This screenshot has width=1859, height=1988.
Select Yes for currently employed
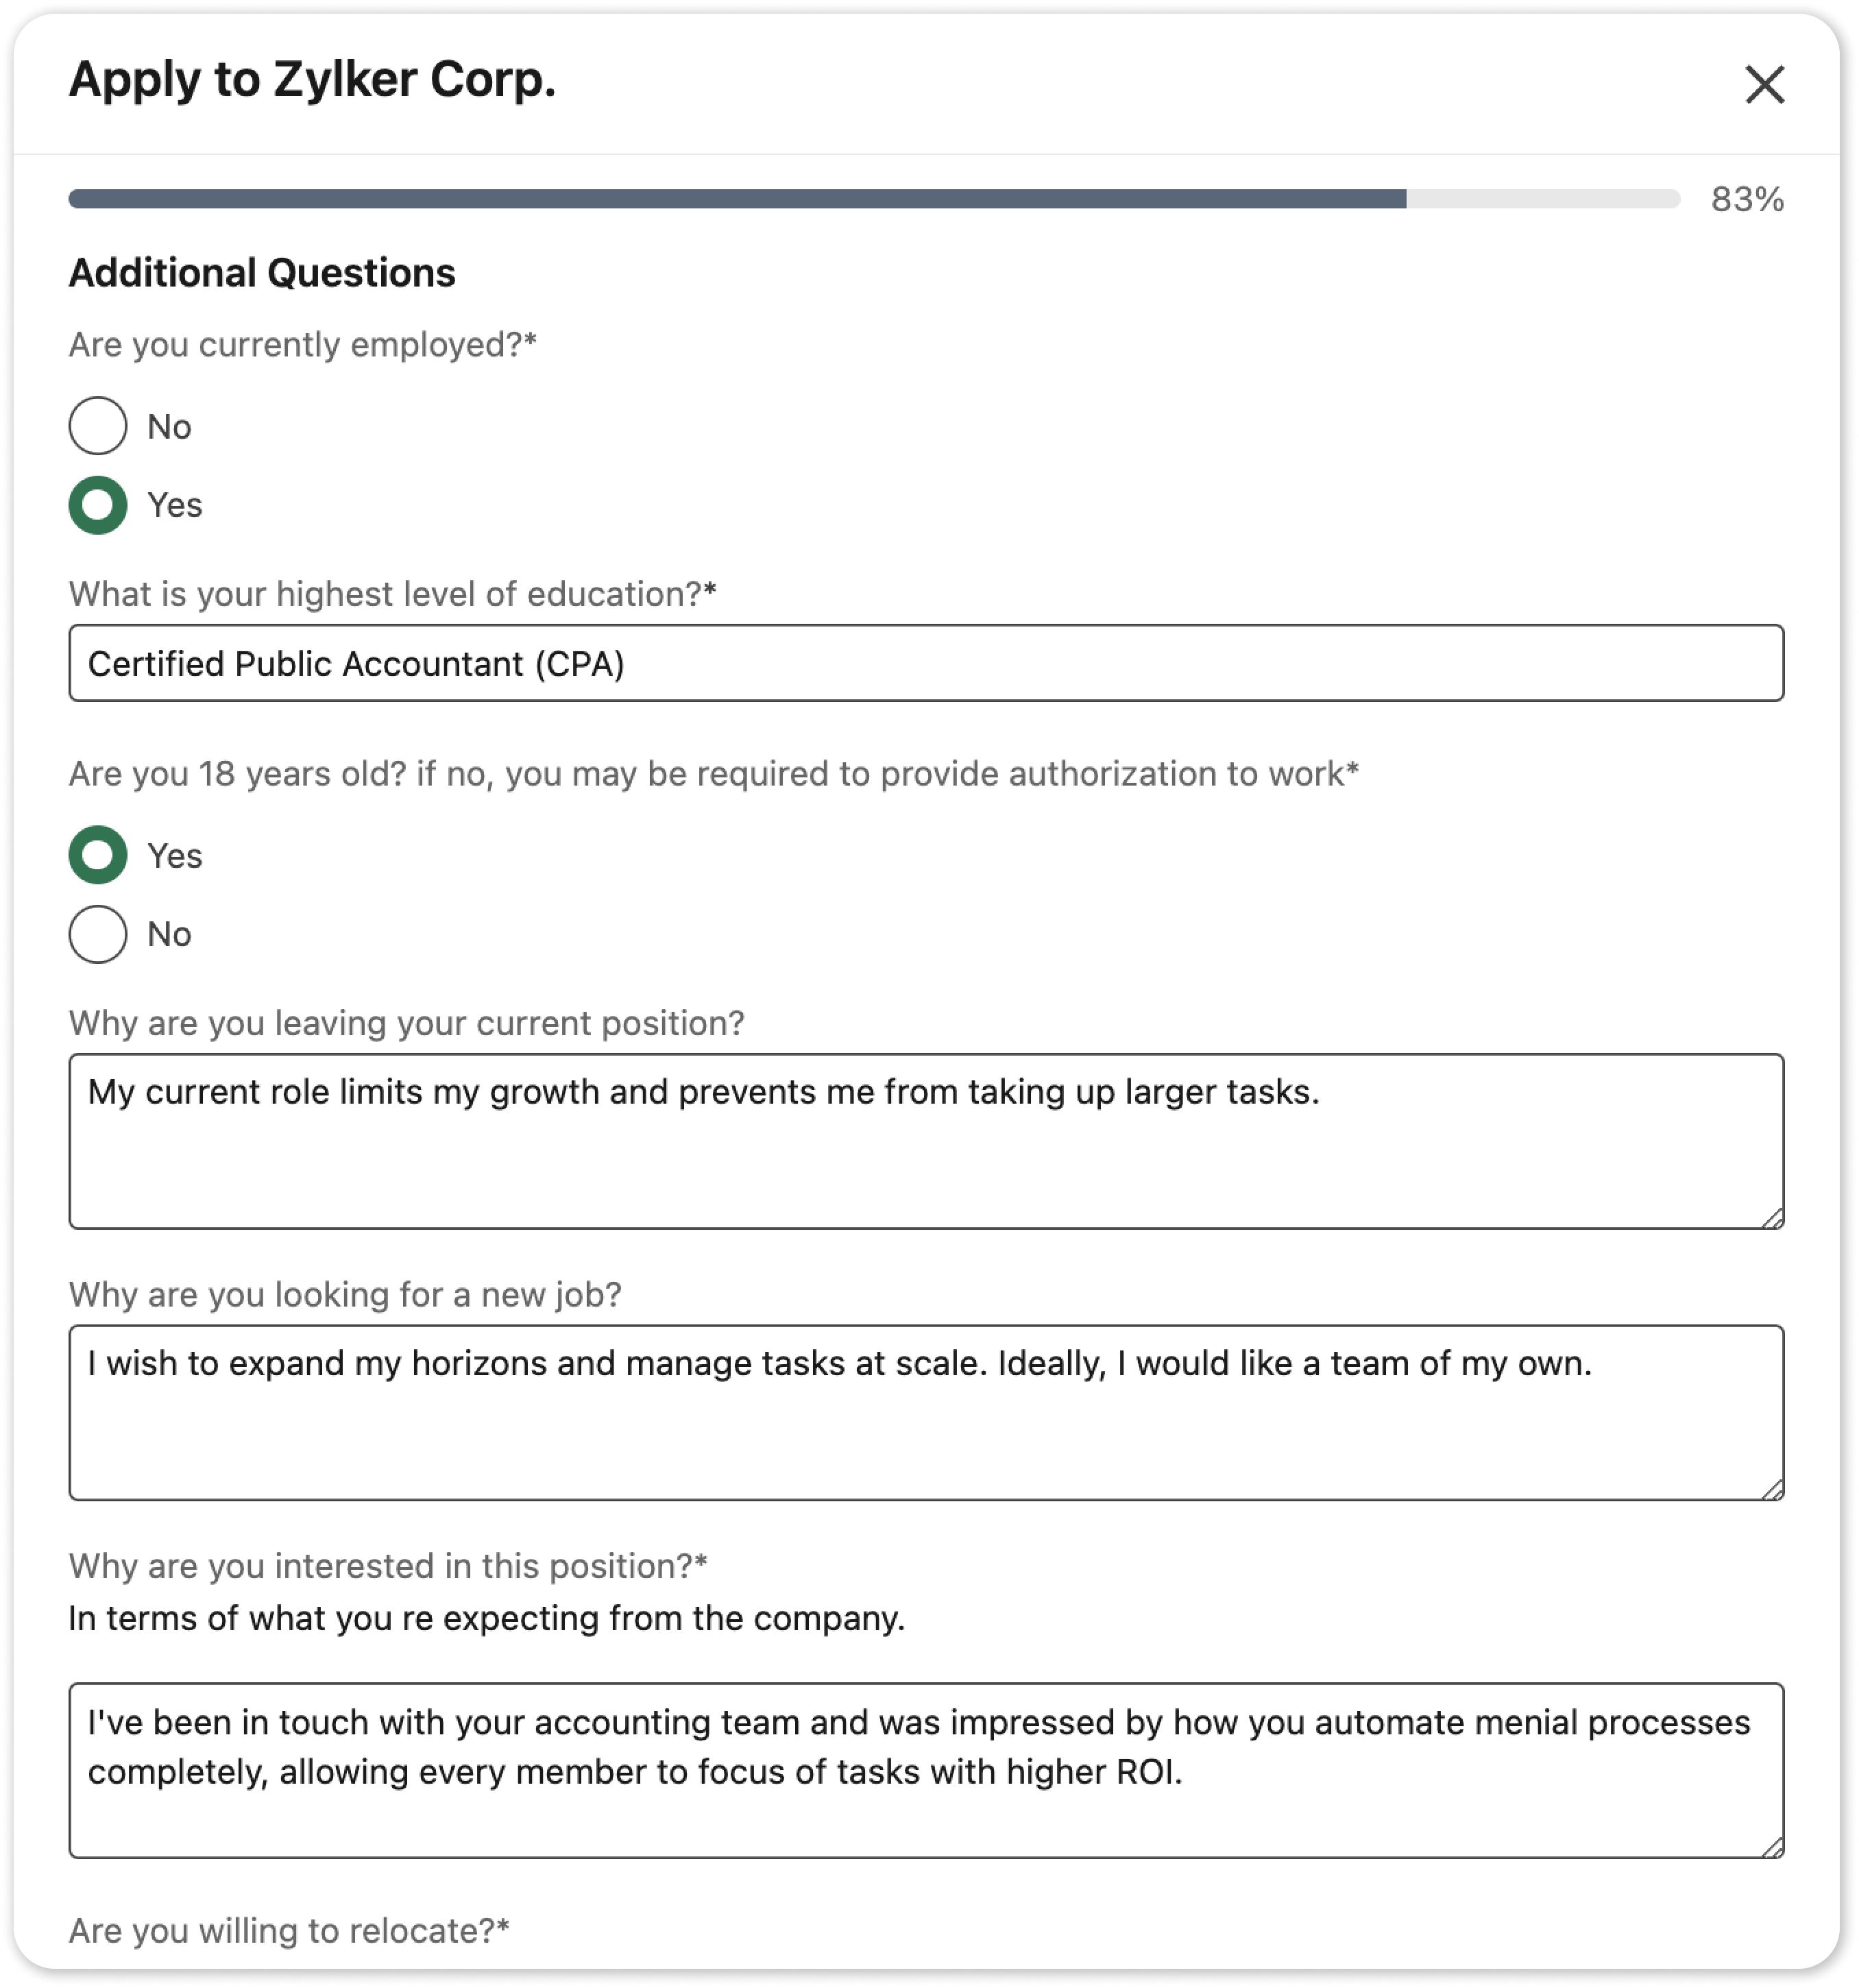point(98,505)
